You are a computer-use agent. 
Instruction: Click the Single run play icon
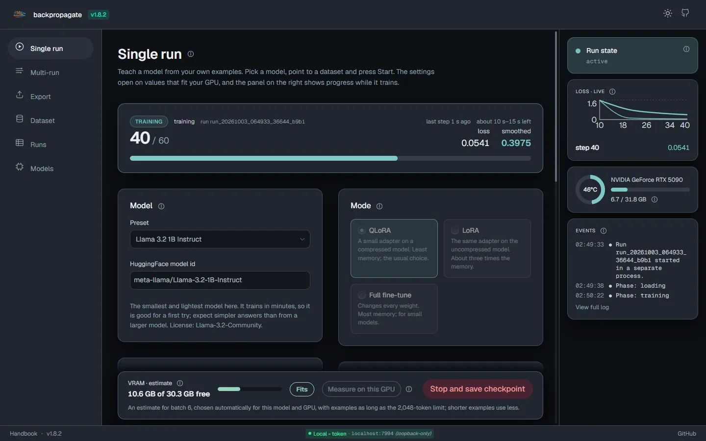pos(20,47)
